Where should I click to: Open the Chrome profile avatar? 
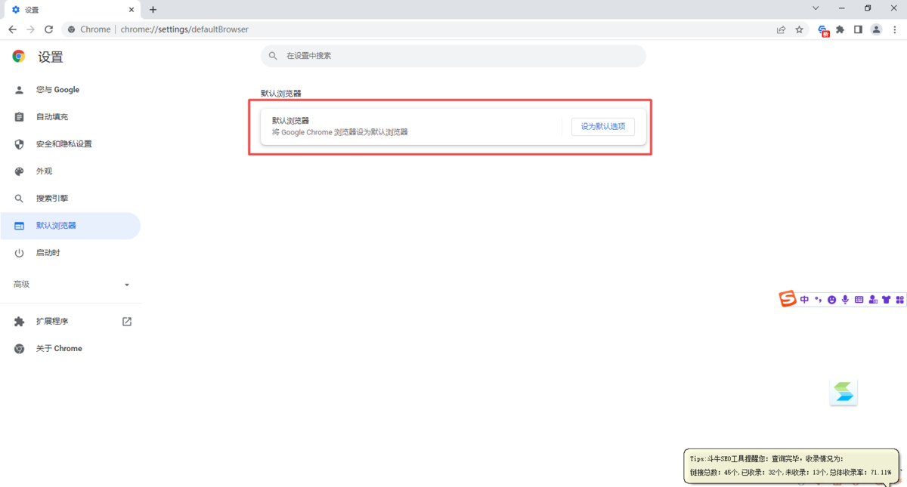[x=876, y=29]
